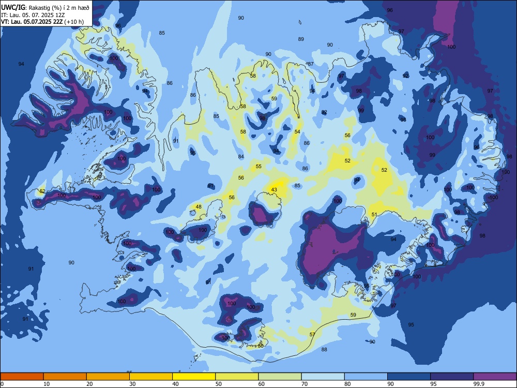
Task: Click the map title 'Rakastig (%) í 2 m hæð'
Action: pyautogui.click(x=59, y=7)
